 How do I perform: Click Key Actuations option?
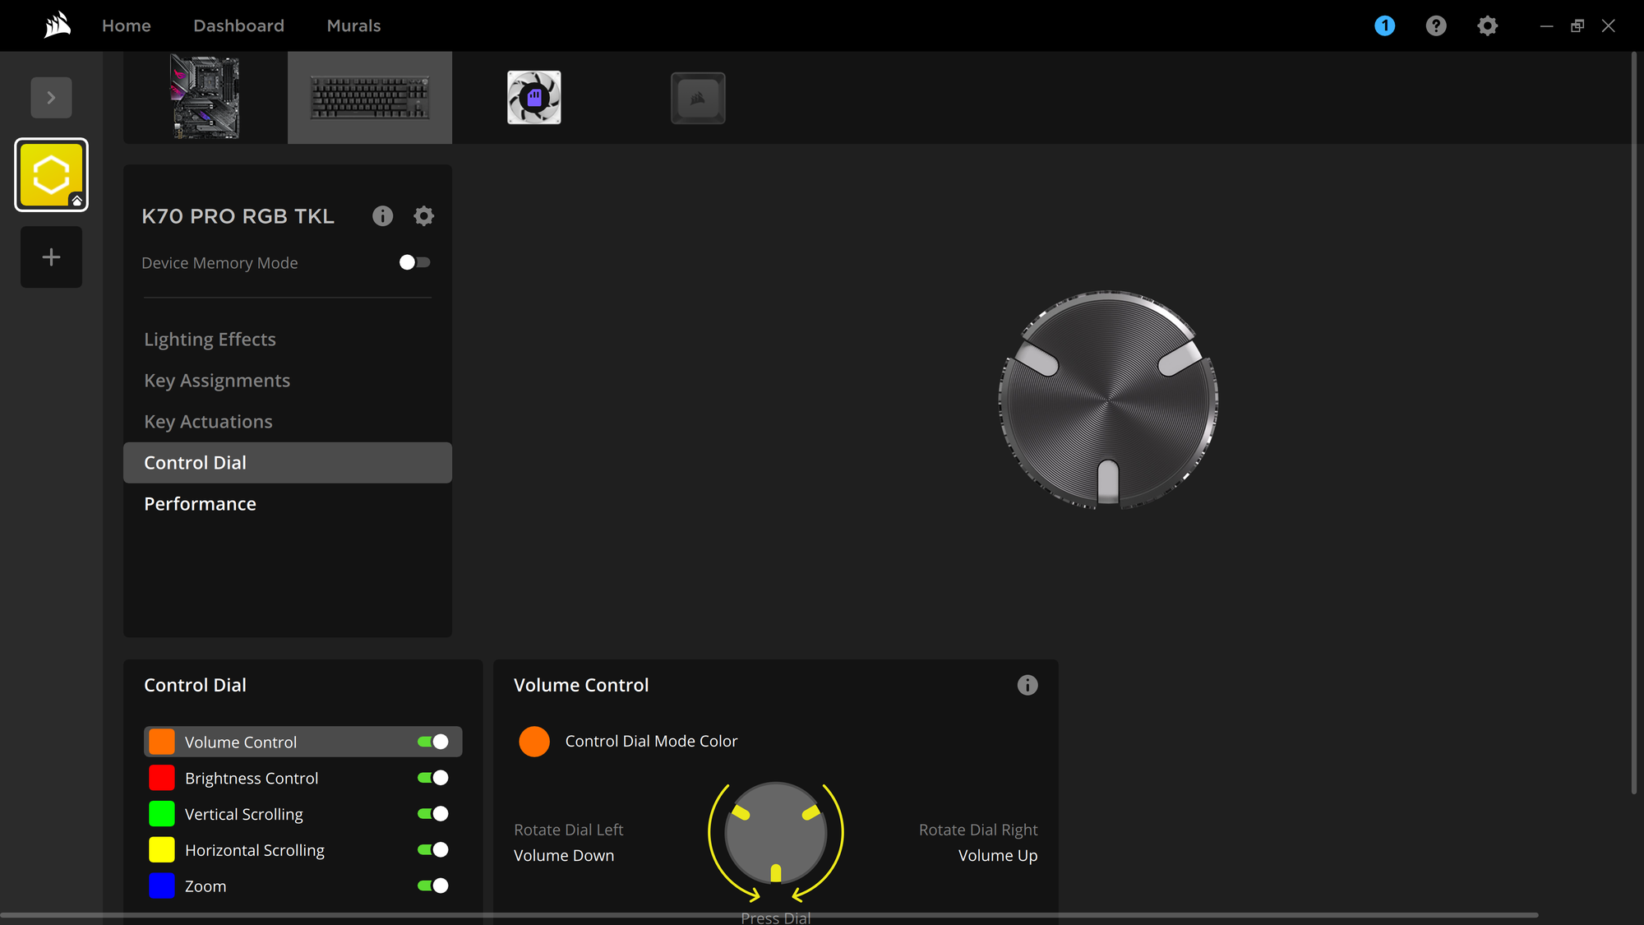208,420
